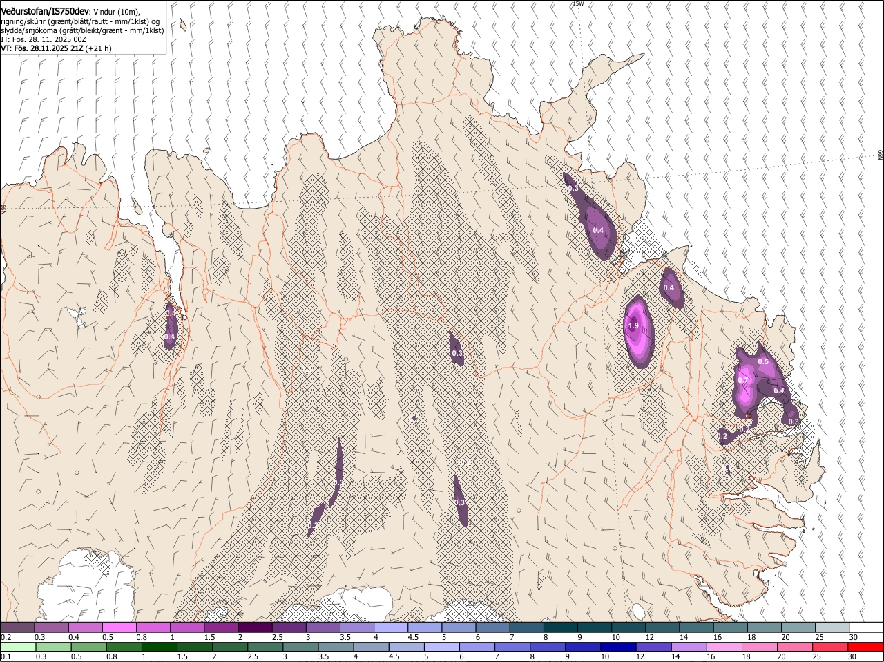884x662 pixels.
Task: Click the lower legend swatch between 20 and 25
Action: click(795, 647)
